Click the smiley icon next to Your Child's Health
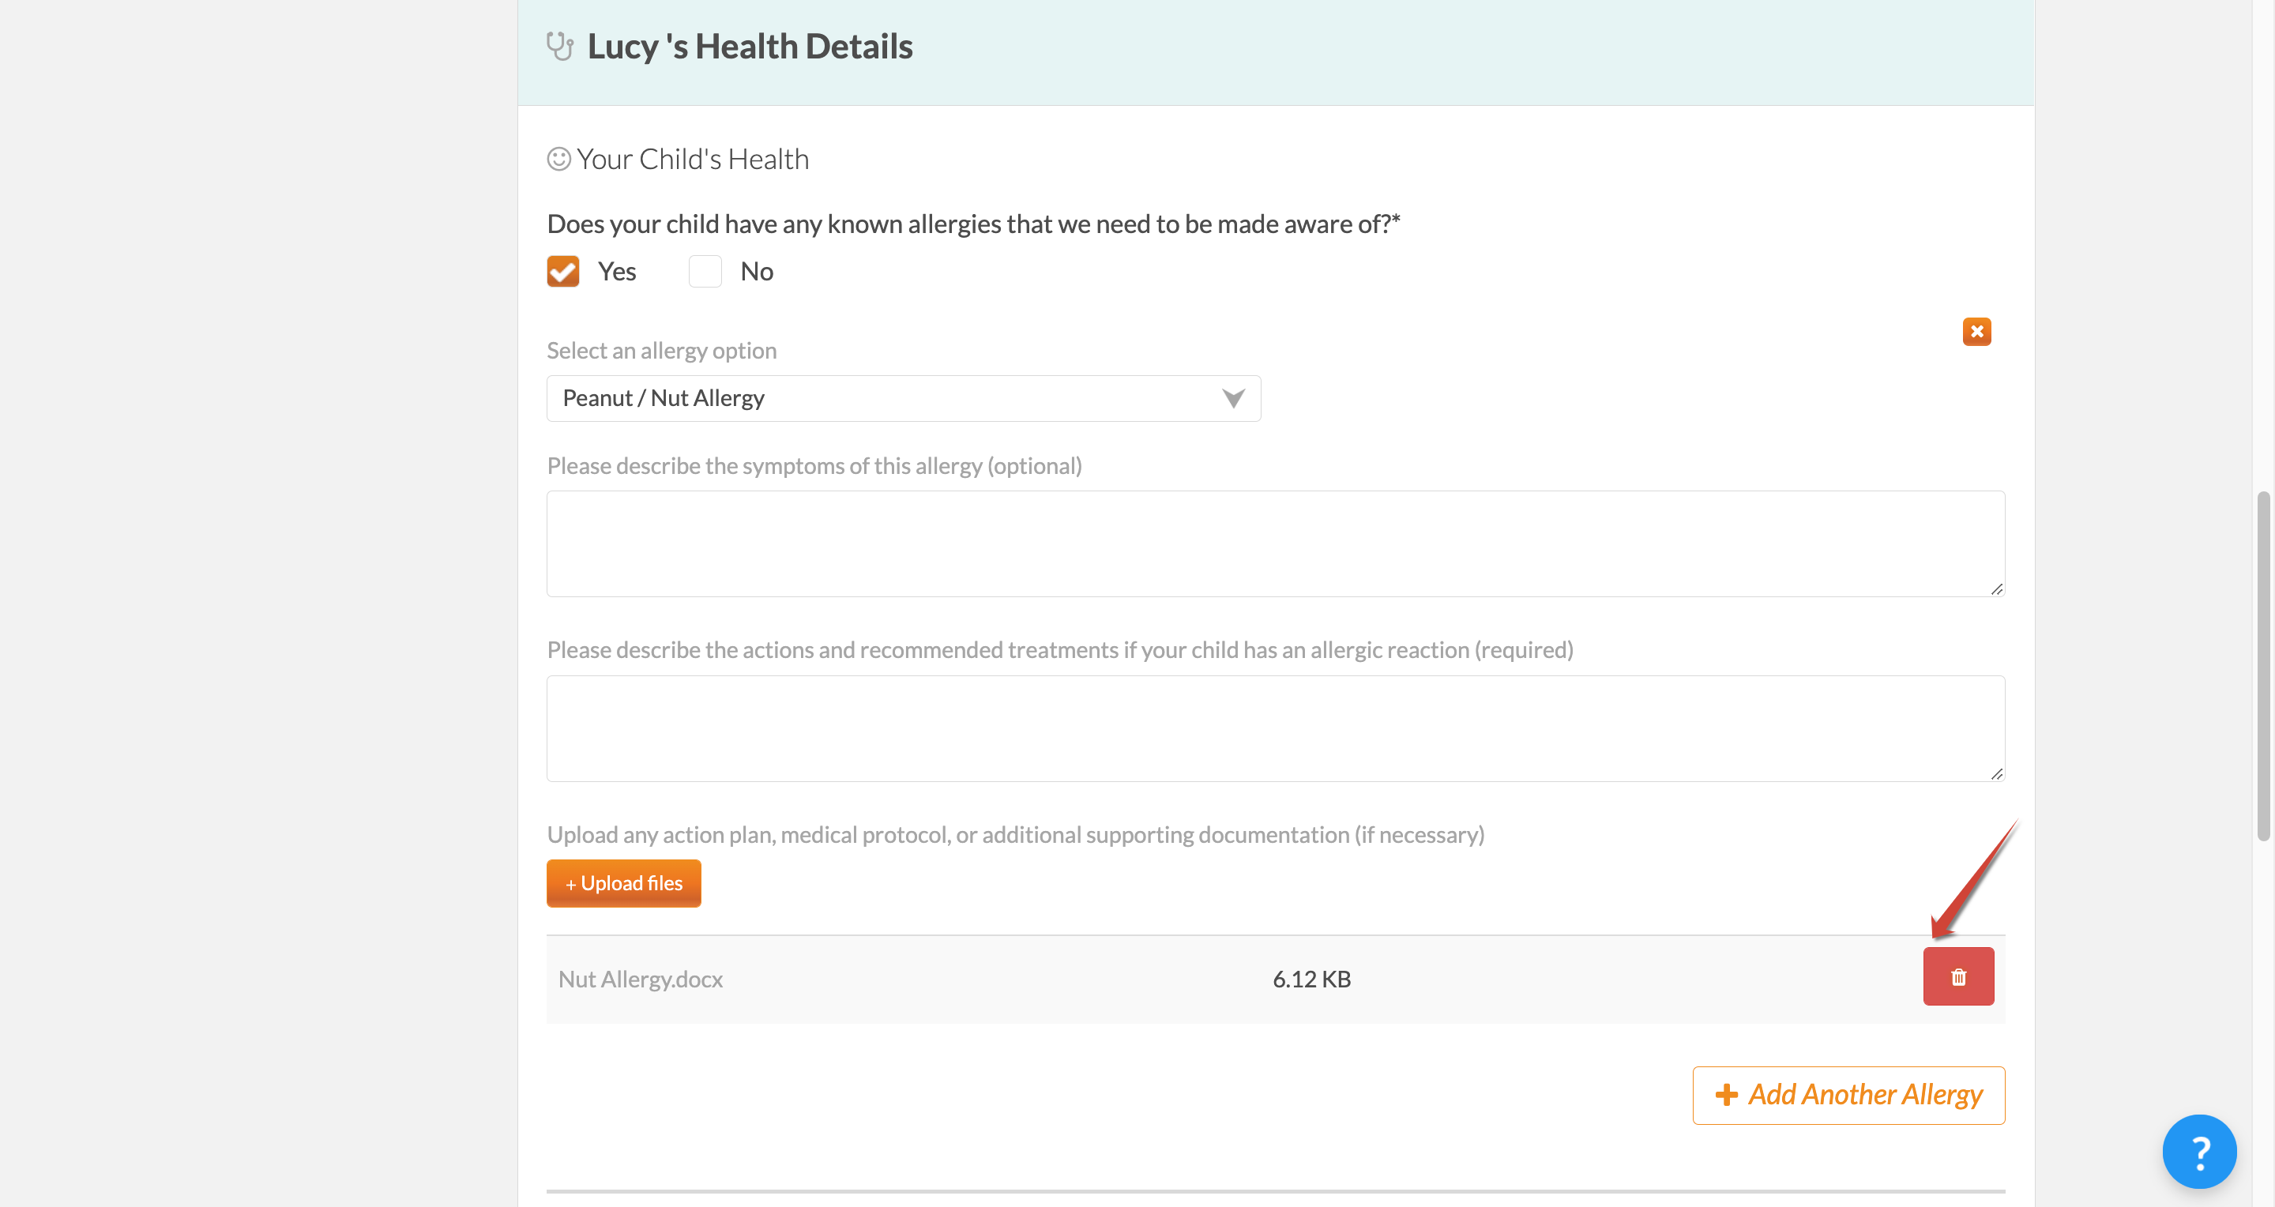This screenshot has height=1207, width=2275. click(x=558, y=159)
